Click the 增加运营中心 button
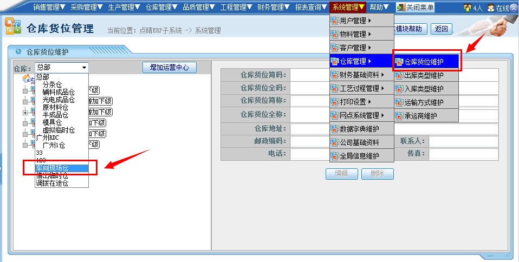519x262 pixels. [x=169, y=68]
